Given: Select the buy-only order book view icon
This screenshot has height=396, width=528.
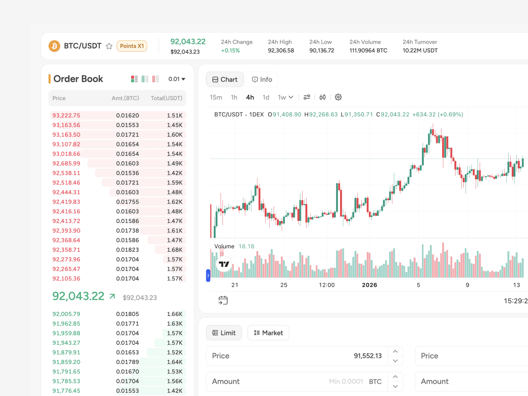Looking at the screenshot, I should (145, 79).
